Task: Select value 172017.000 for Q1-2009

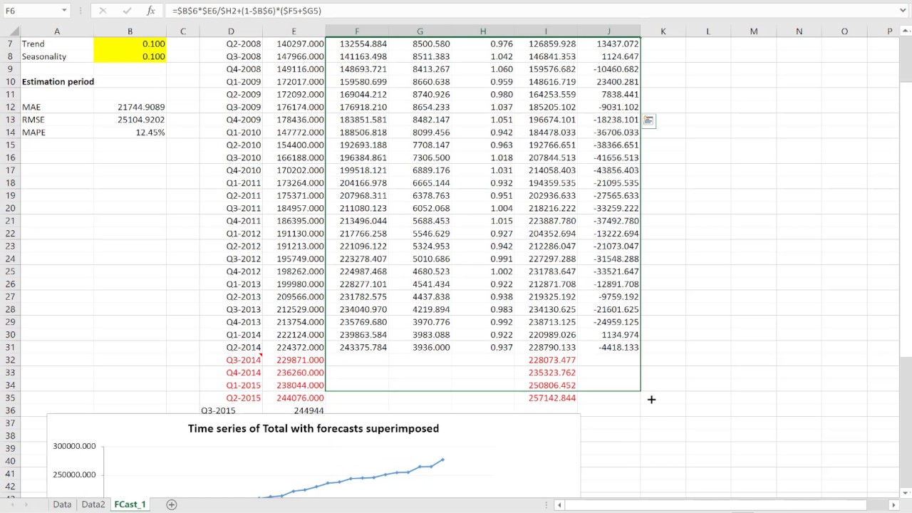Action: tap(294, 82)
